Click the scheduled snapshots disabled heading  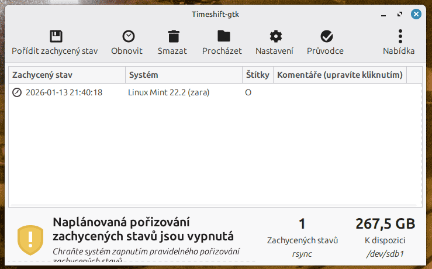coord(143,229)
